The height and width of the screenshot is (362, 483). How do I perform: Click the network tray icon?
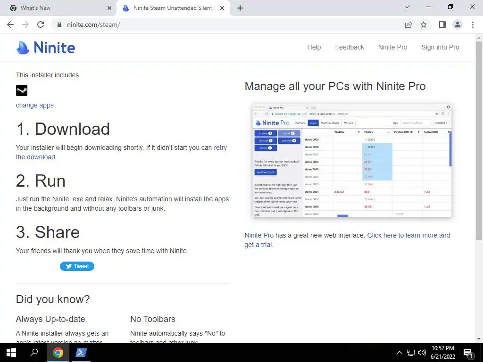click(411, 353)
